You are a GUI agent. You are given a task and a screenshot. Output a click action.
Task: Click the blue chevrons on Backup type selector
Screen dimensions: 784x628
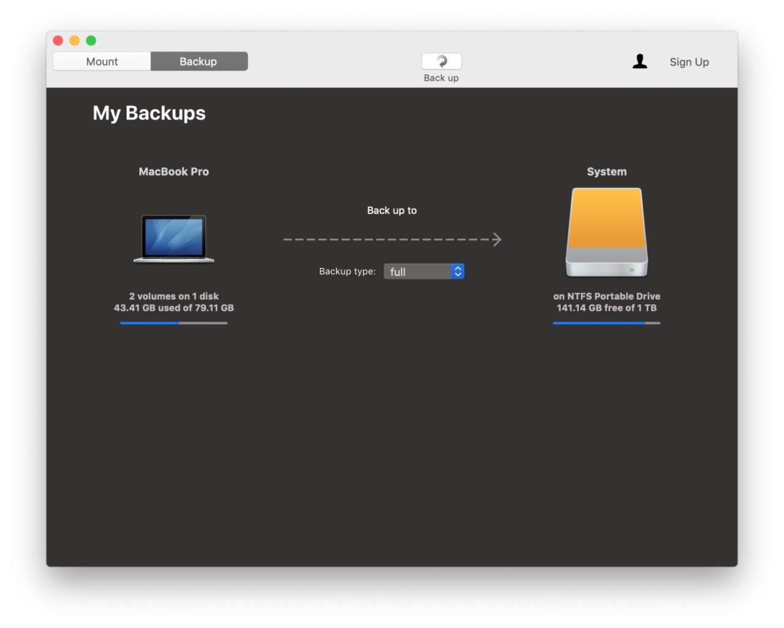pos(458,271)
